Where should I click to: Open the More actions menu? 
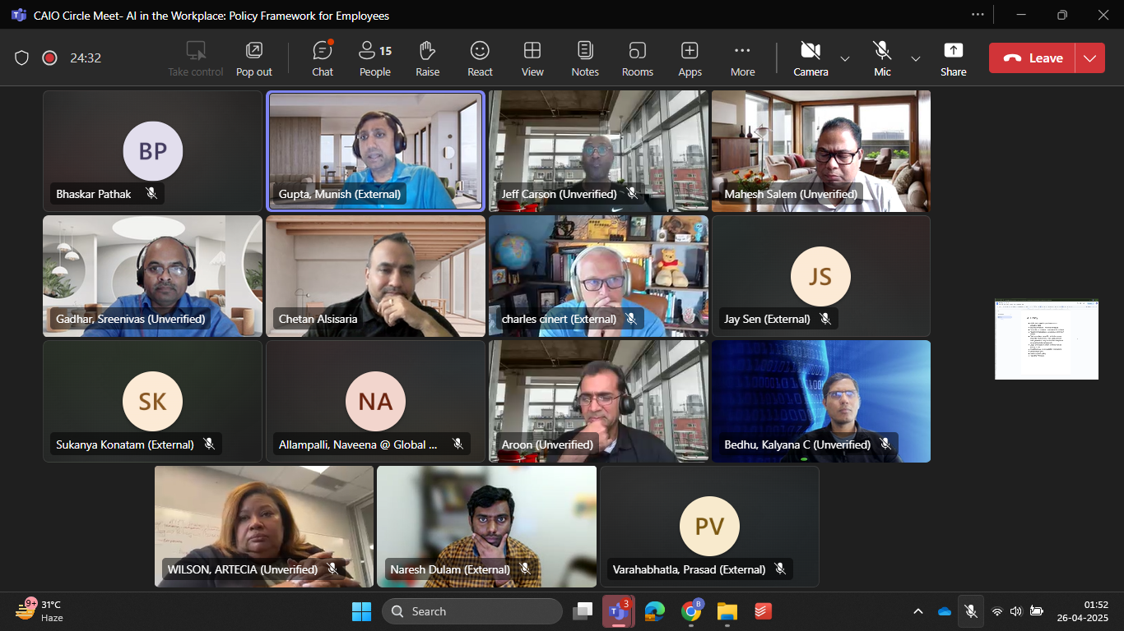click(x=742, y=58)
